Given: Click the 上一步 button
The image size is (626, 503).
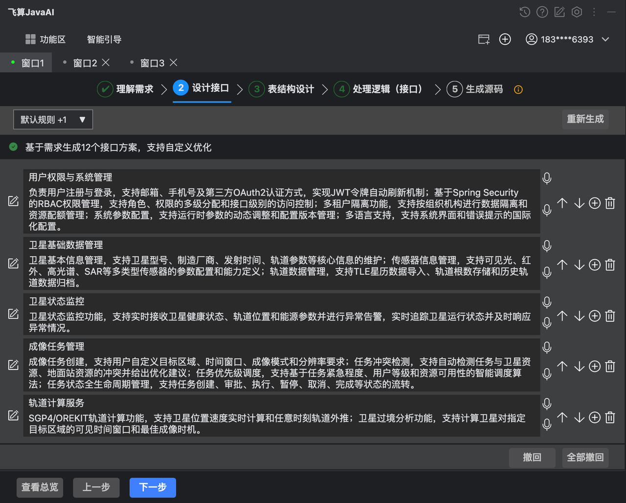Looking at the screenshot, I should click(x=96, y=487).
